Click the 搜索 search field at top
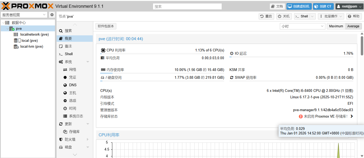 (187, 6)
